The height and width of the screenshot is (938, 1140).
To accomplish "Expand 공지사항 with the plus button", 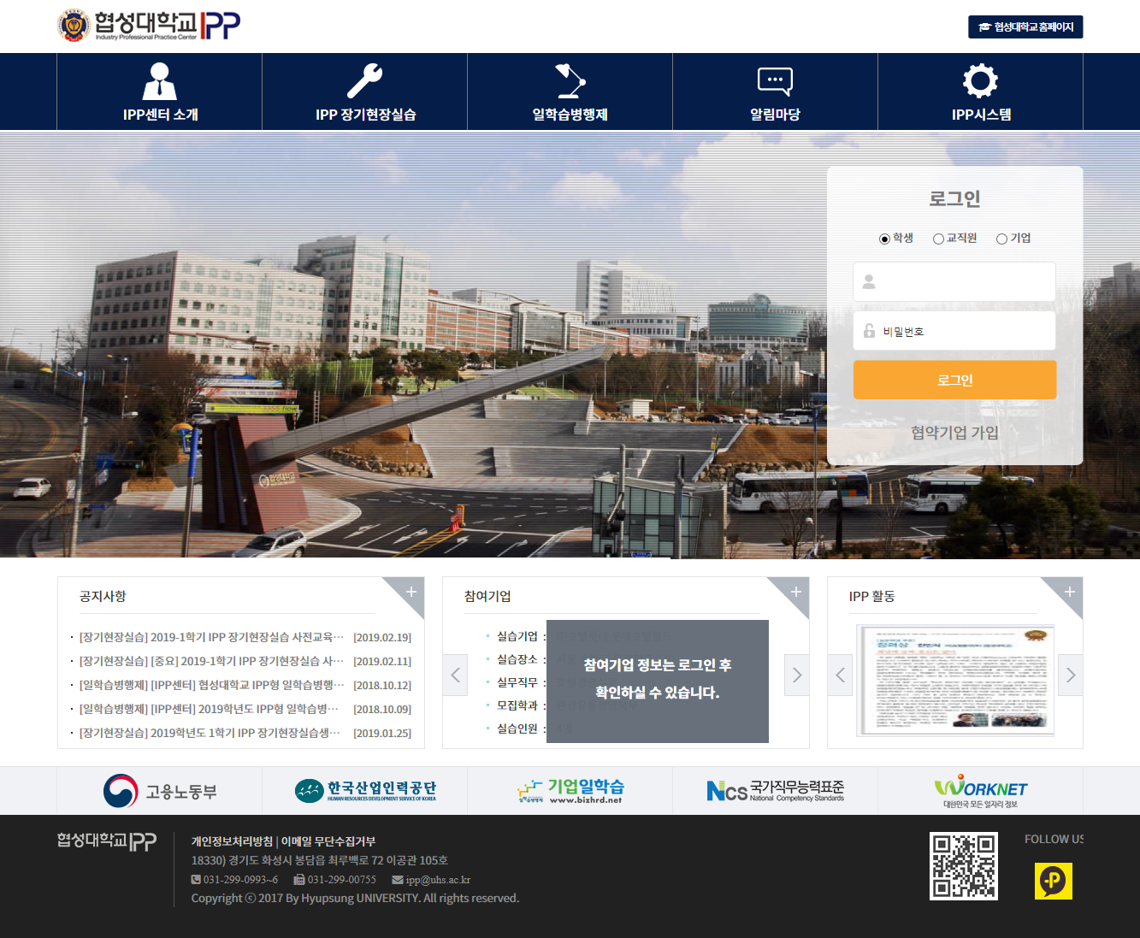I will (411, 592).
